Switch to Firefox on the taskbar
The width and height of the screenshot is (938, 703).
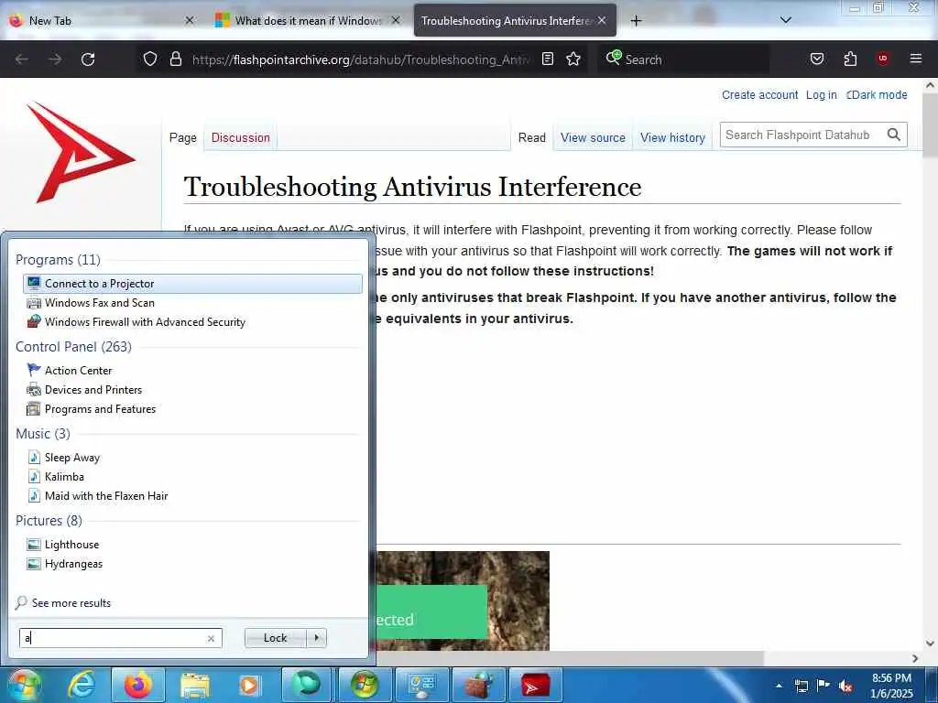coord(137,685)
